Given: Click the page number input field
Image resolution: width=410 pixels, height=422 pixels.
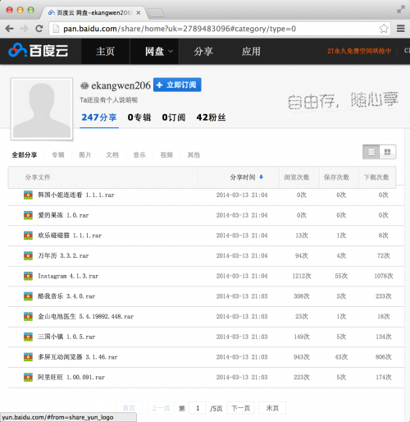Looking at the screenshot, I should coord(198,408).
